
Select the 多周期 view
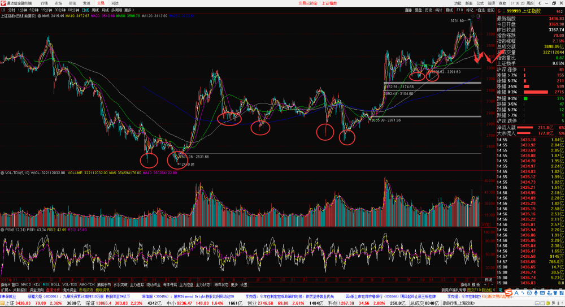[117, 10]
